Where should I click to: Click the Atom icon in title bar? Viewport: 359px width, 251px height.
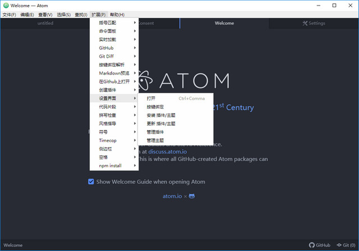(6, 6)
